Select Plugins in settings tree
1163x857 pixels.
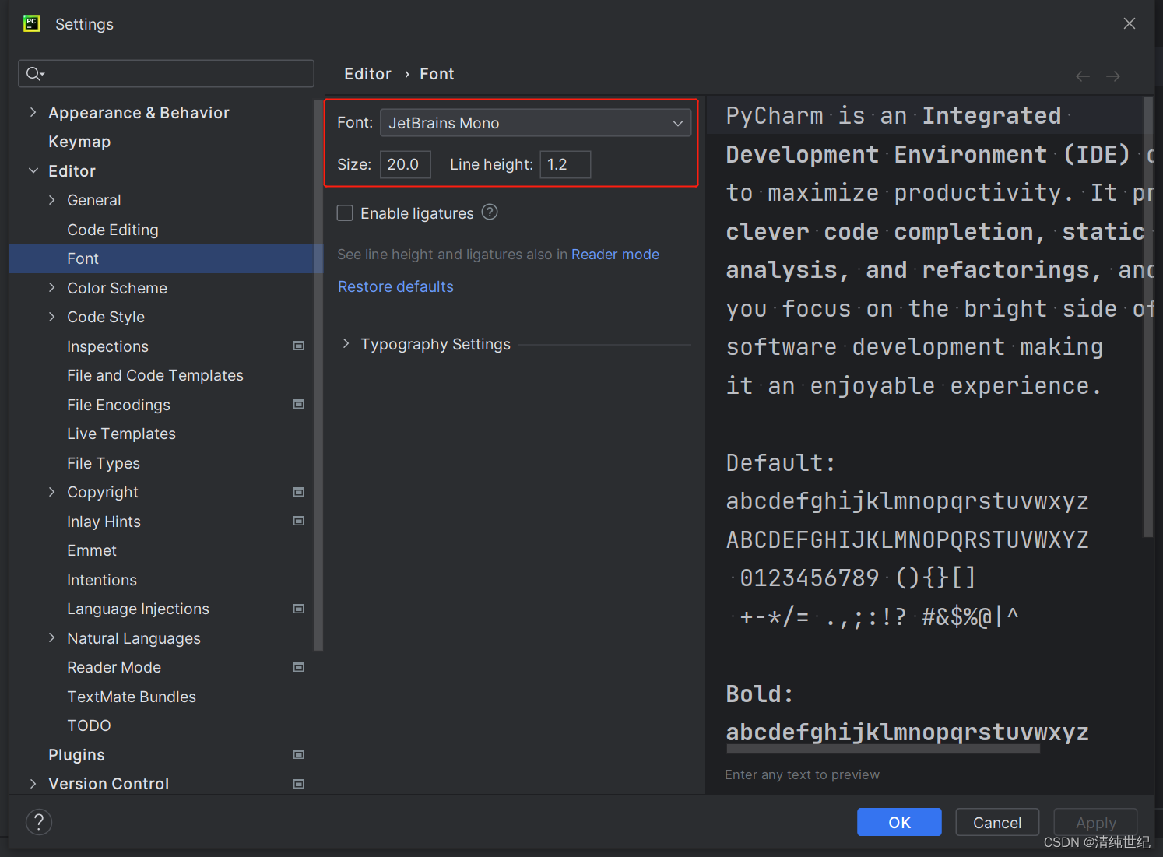(76, 755)
